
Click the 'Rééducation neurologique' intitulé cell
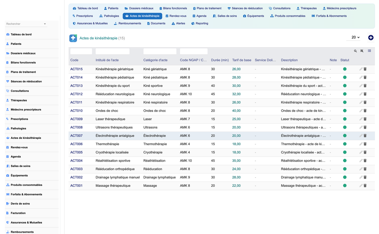115,94
